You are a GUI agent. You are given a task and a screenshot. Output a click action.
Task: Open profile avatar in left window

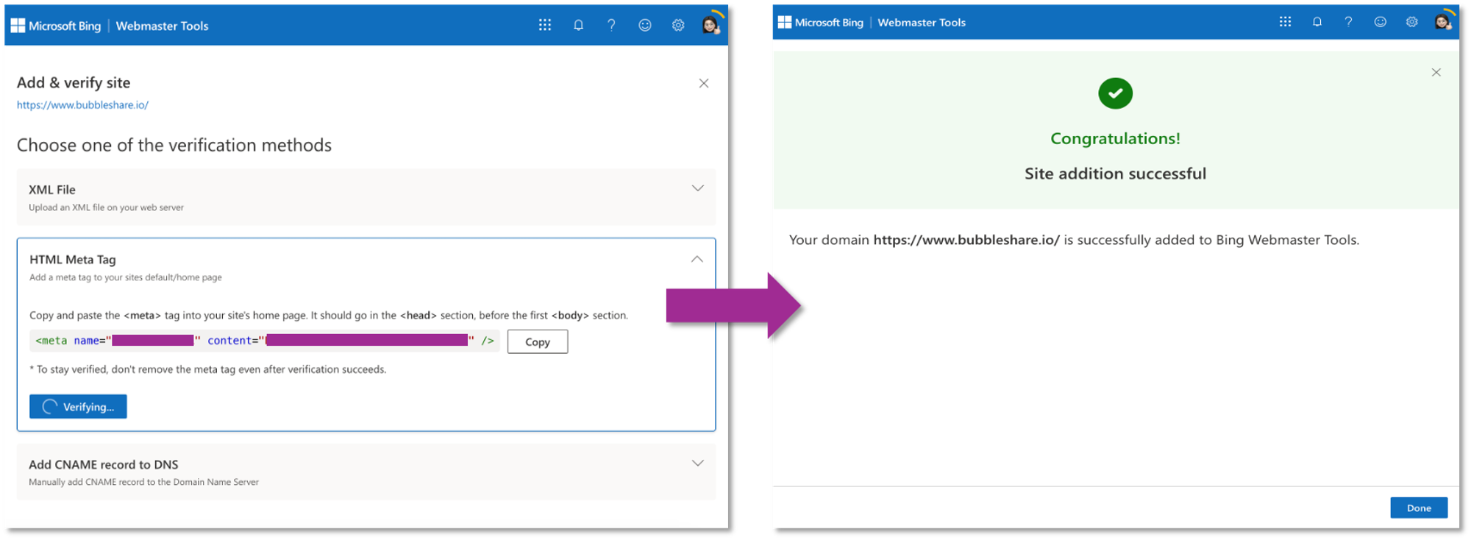click(x=710, y=24)
